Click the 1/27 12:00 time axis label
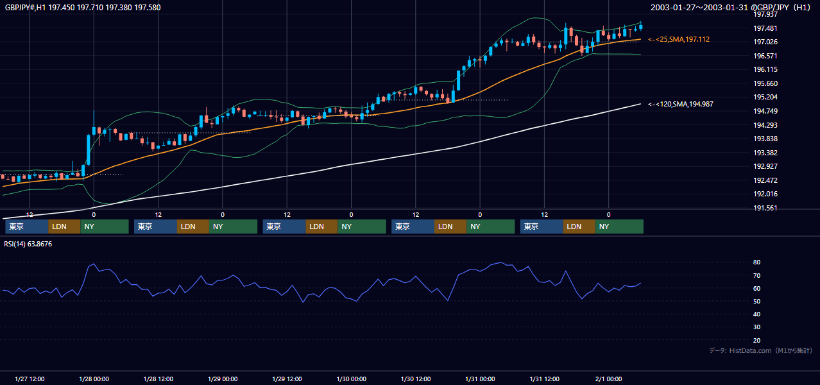The image size is (820, 385). tap(29, 379)
